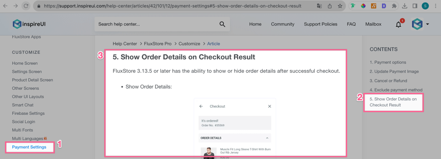Open the Community menu item
Viewport: 441px width, 159px height.
[x=283, y=24]
